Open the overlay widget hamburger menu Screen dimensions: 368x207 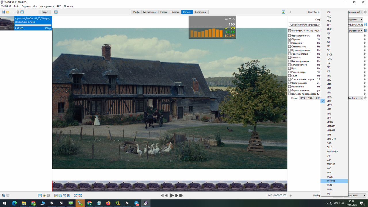(226, 19)
